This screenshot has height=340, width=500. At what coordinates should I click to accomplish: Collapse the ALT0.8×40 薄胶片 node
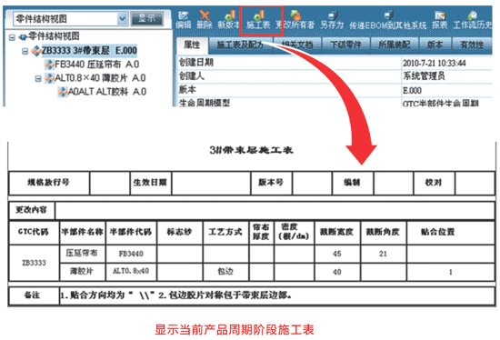coord(38,78)
